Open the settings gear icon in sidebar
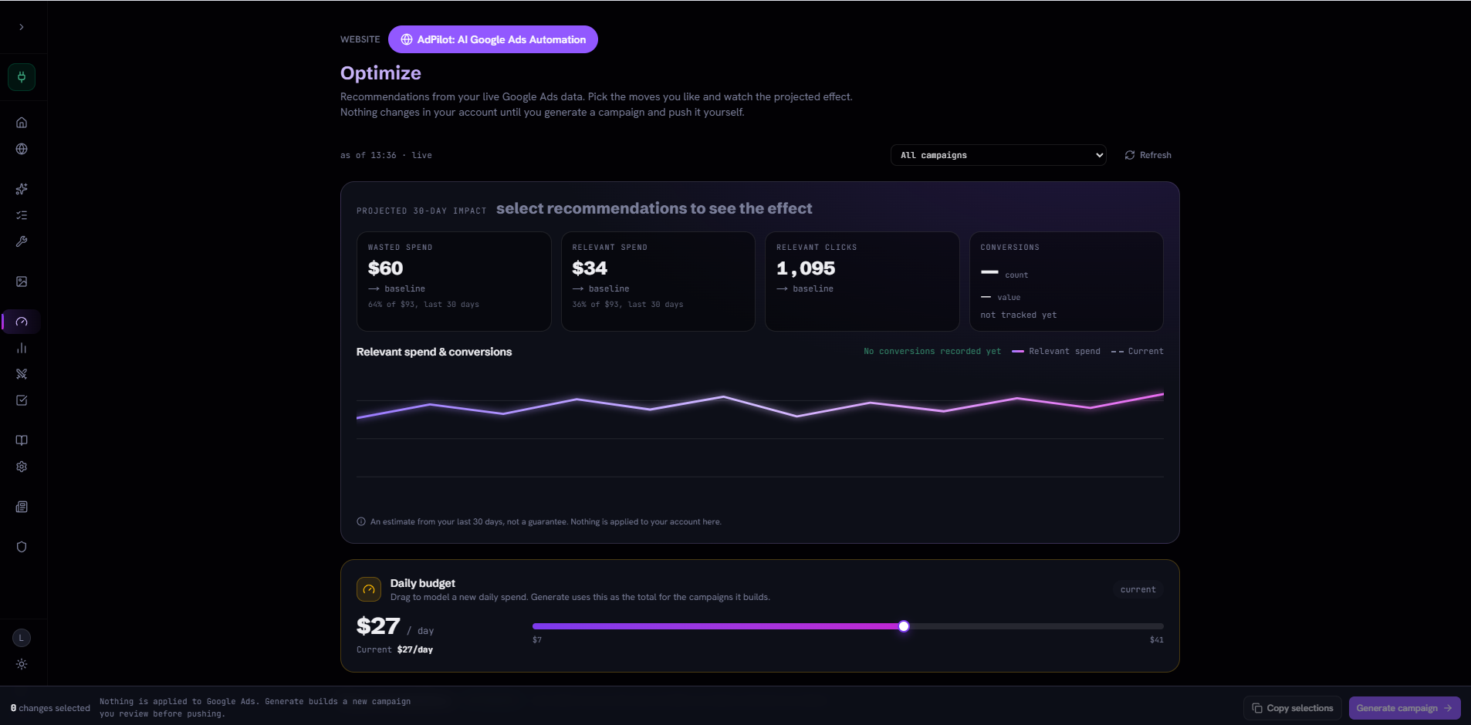 (22, 467)
